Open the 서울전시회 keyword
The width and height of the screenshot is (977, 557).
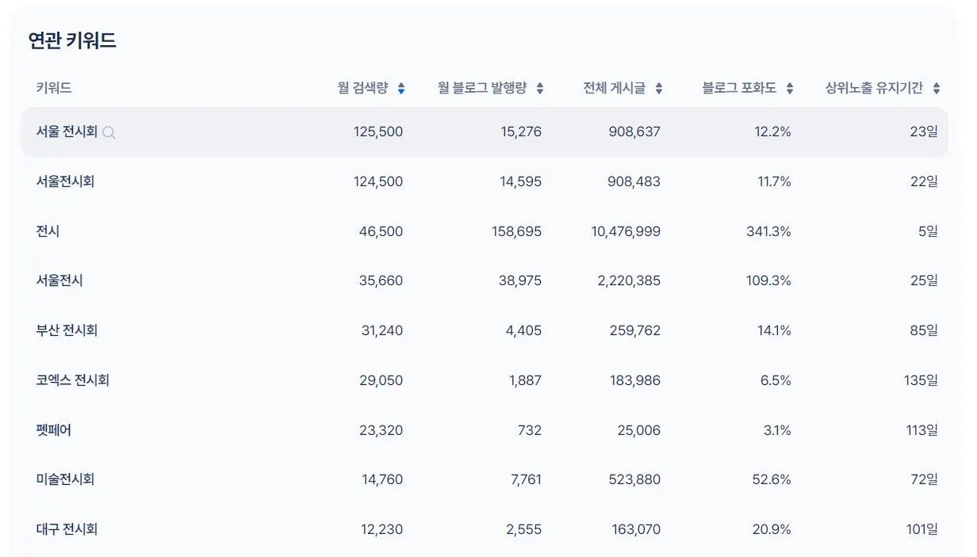pyautogui.click(x=65, y=181)
